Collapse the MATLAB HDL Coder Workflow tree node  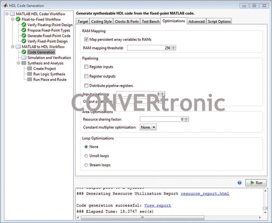[x=7, y=14]
